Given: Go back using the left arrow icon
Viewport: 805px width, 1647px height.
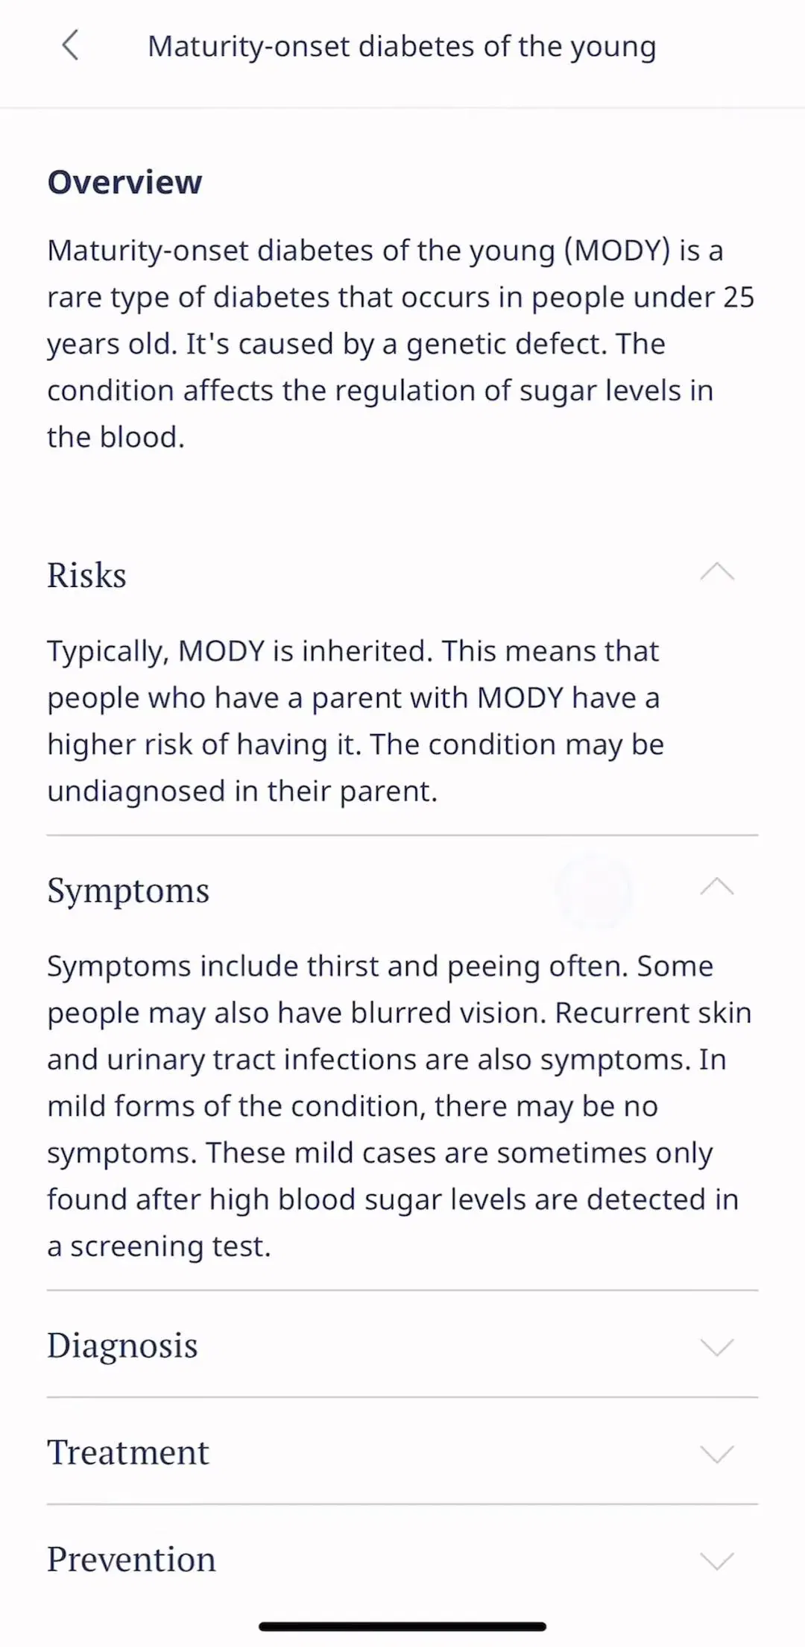Looking at the screenshot, I should 70,46.
